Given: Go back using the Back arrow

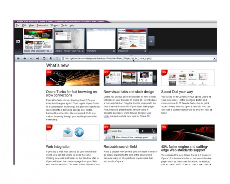Looking at the screenshot, I should [x=25, y=59].
